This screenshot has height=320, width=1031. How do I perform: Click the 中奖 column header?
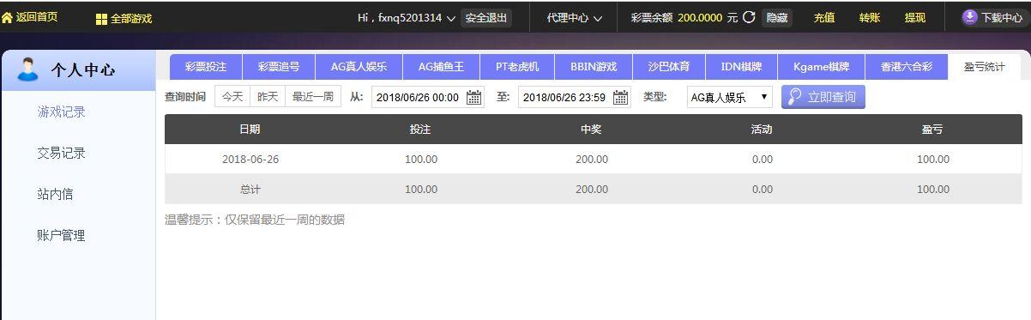591,130
